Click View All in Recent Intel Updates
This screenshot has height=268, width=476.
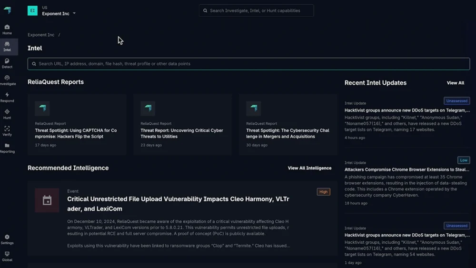click(x=456, y=83)
